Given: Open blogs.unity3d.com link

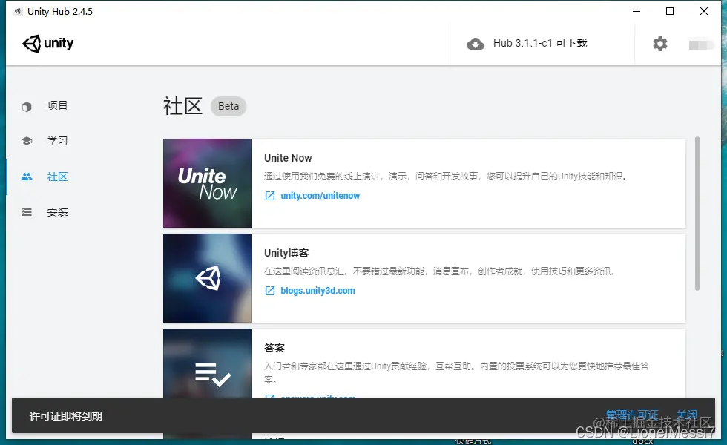Looking at the screenshot, I should pyautogui.click(x=318, y=291).
